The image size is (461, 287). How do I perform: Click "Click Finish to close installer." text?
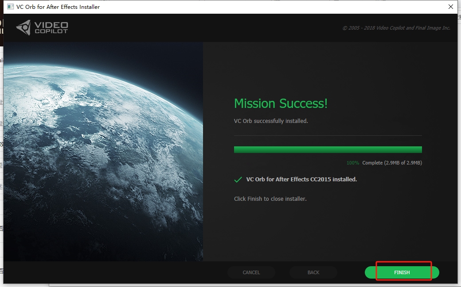pos(270,199)
